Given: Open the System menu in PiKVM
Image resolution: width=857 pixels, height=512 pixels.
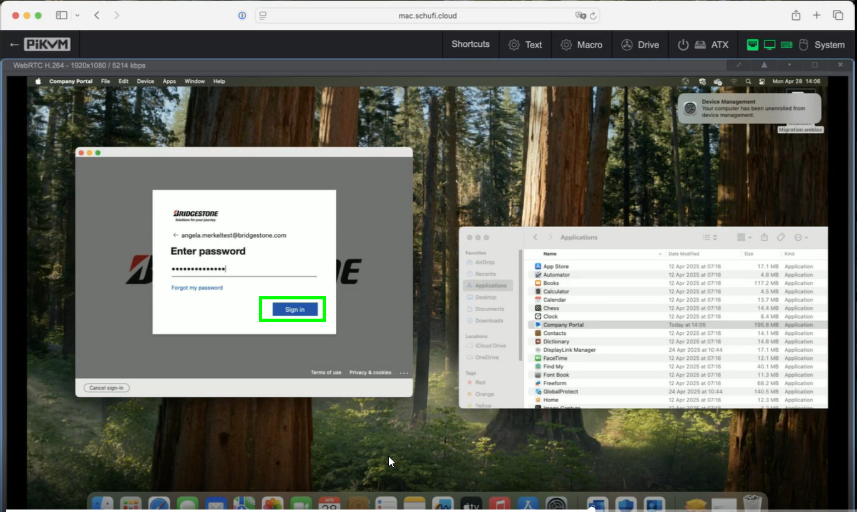Looking at the screenshot, I should pos(829,45).
